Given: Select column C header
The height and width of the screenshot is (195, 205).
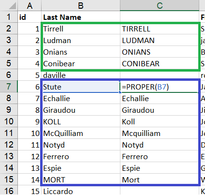Looking at the screenshot, I should [160, 6].
